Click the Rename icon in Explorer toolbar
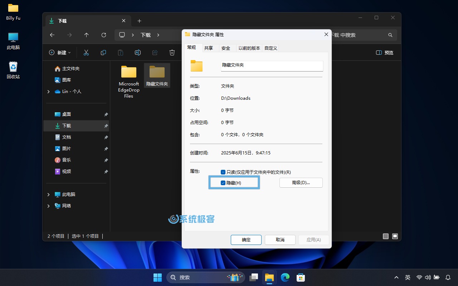Image resolution: width=458 pixels, height=286 pixels. [x=137, y=53]
